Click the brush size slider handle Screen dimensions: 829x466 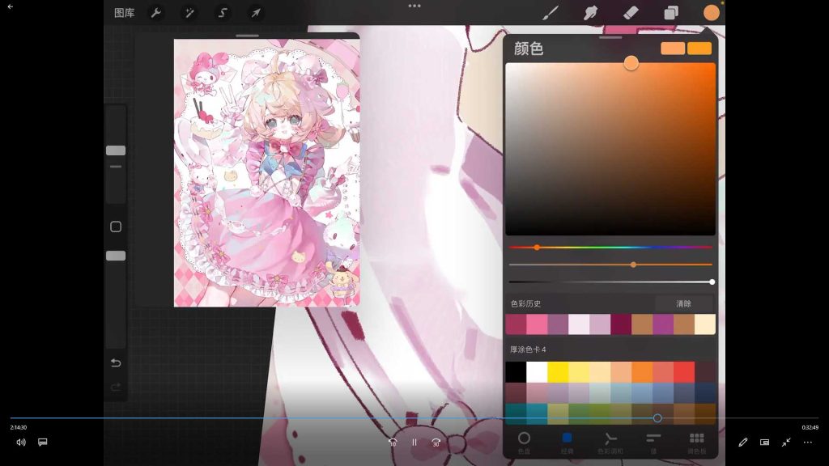point(116,150)
